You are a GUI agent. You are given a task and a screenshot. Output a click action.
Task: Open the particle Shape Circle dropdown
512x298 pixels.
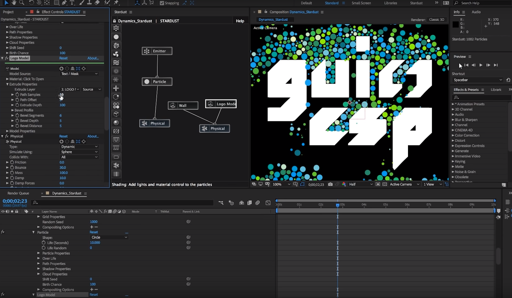tap(109, 237)
